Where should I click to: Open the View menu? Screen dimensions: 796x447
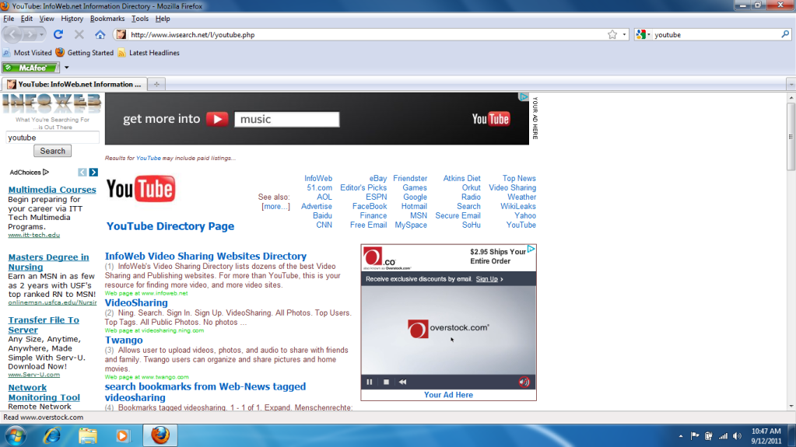46,19
